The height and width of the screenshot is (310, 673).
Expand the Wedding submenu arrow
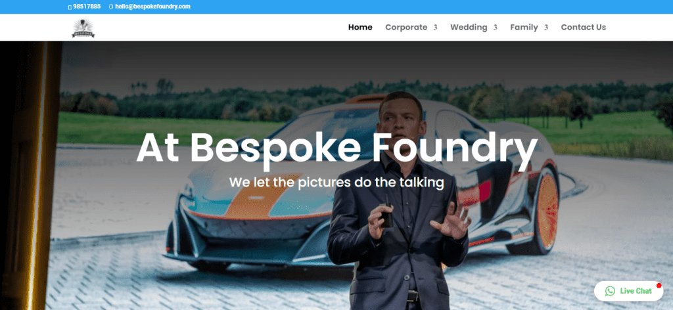click(x=495, y=28)
